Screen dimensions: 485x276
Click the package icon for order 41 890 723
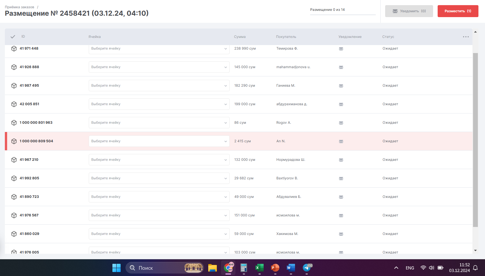(x=14, y=197)
